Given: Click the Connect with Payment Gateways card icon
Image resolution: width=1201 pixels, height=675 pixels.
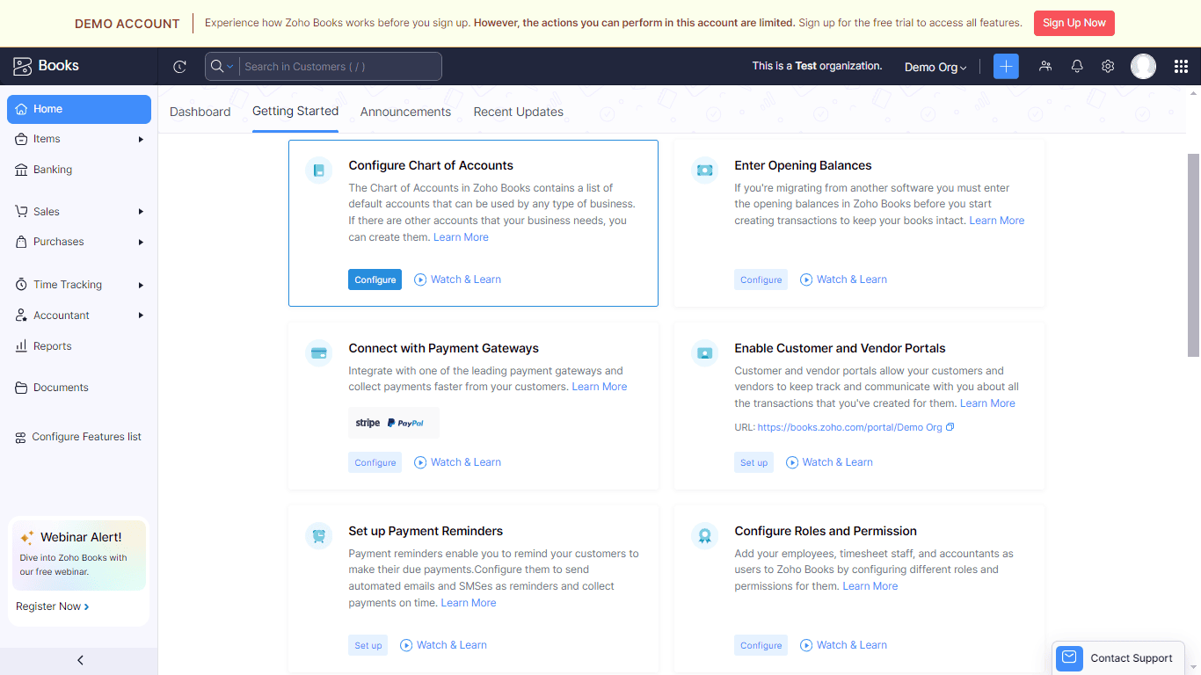Looking at the screenshot, I should [x=319, y=353].
